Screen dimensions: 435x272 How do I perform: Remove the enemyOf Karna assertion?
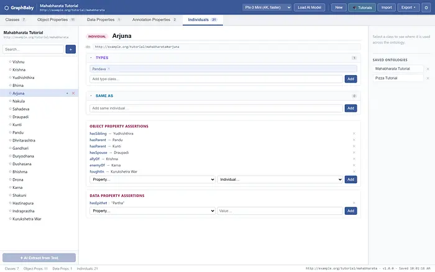coord(354,165)
